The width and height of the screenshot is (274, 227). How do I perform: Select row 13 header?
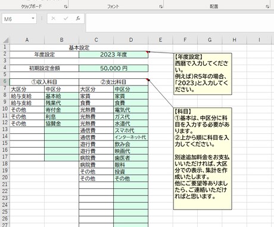point(5,130)
